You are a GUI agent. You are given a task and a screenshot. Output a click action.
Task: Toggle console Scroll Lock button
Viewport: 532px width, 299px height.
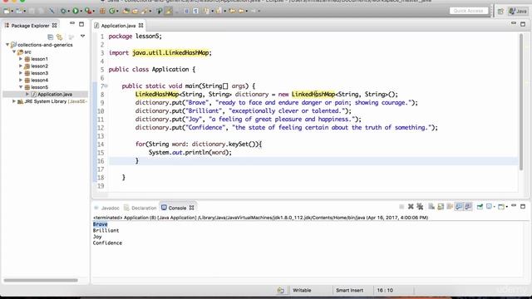point(441,207)
